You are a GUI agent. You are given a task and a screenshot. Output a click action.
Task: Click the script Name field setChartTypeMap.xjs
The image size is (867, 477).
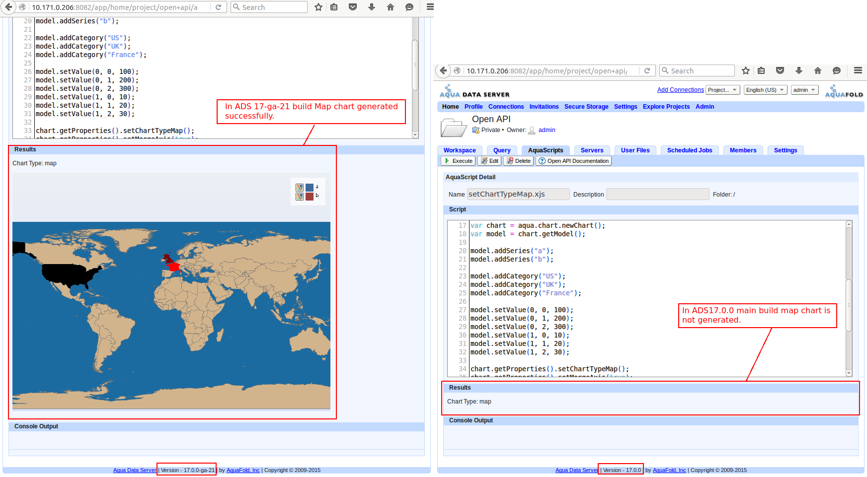(518, 194)
